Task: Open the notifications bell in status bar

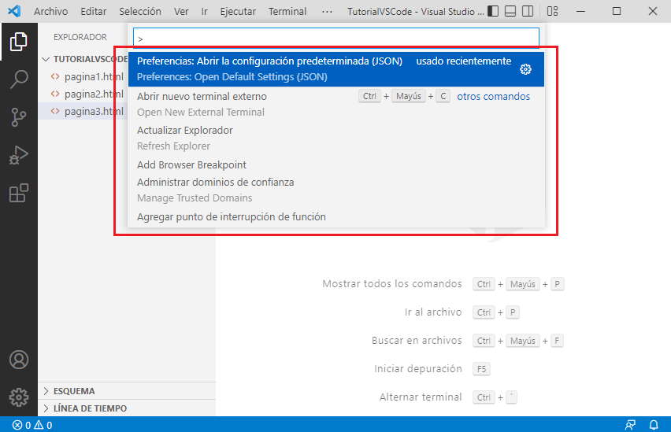Action: pos(654,425)
